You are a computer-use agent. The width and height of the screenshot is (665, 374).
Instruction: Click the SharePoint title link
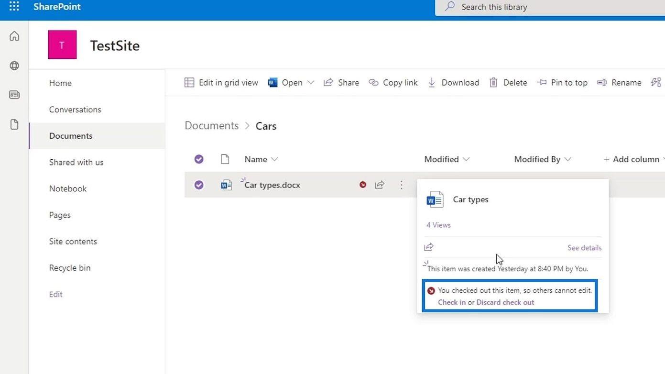(x=57, y=7)
